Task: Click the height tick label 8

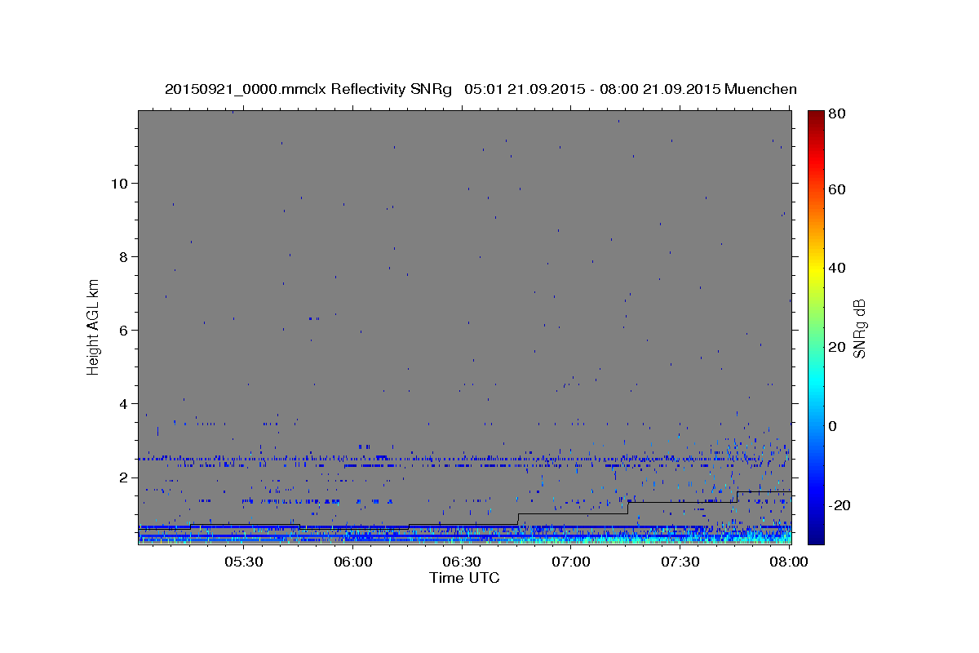Action: (125, 256)
